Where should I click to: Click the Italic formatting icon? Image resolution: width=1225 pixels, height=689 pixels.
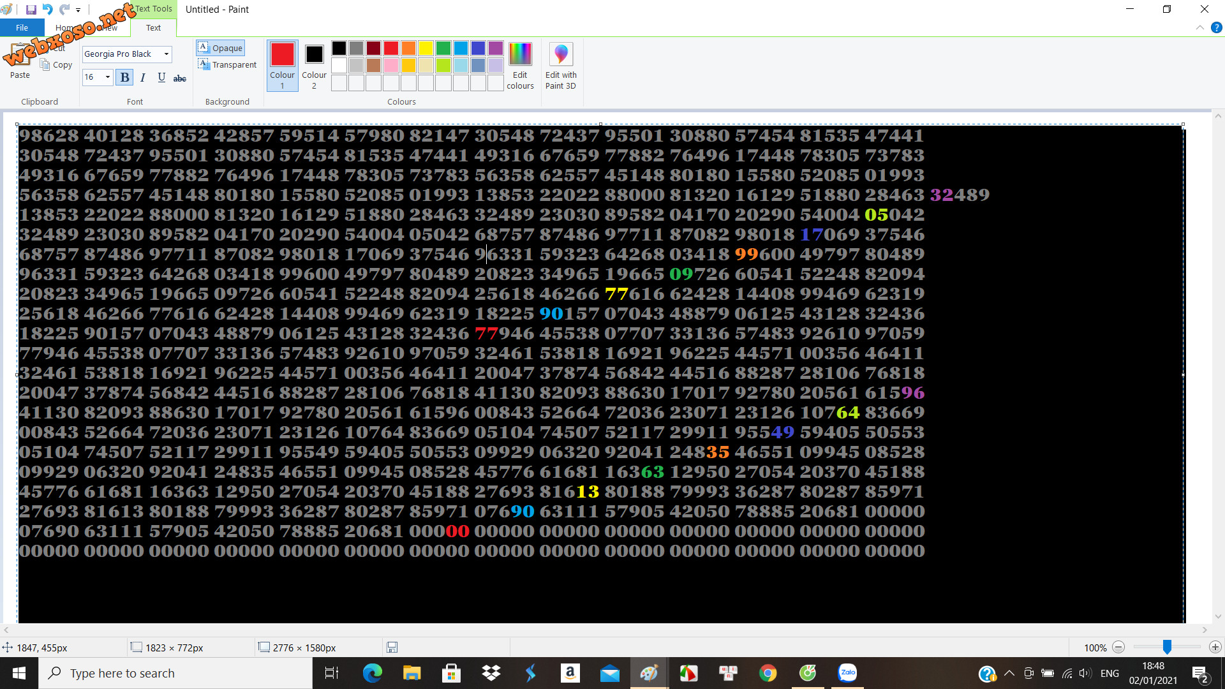[142, 77]
